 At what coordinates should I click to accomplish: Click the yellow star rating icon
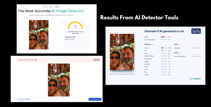pyautogui.click(x=44, y=6)
